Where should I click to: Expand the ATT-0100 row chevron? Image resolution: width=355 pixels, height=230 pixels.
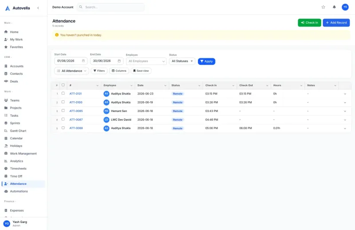point(345,103)
